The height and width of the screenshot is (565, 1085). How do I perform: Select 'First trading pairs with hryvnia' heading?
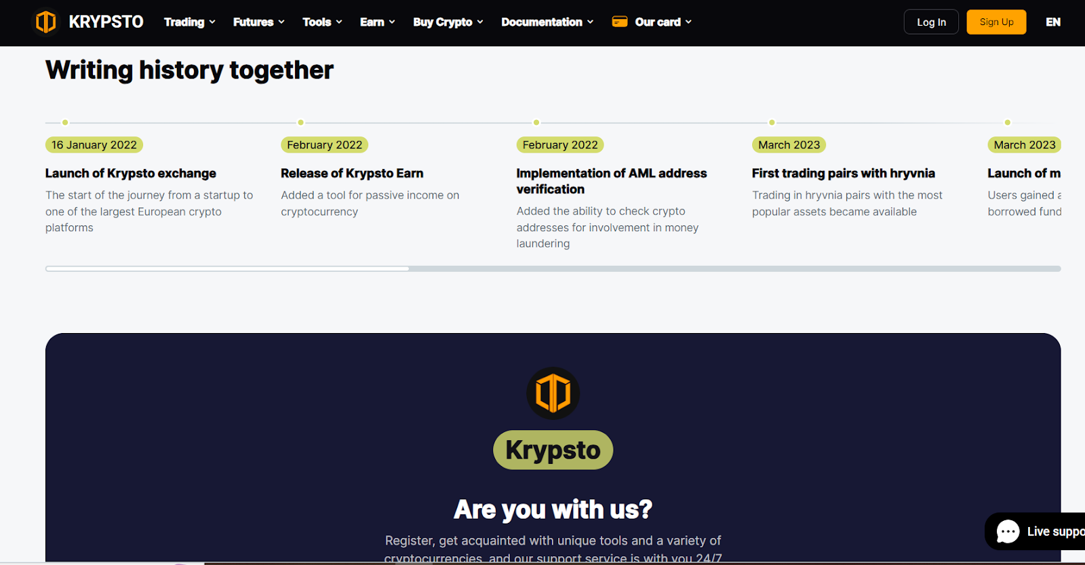point(843,173)
